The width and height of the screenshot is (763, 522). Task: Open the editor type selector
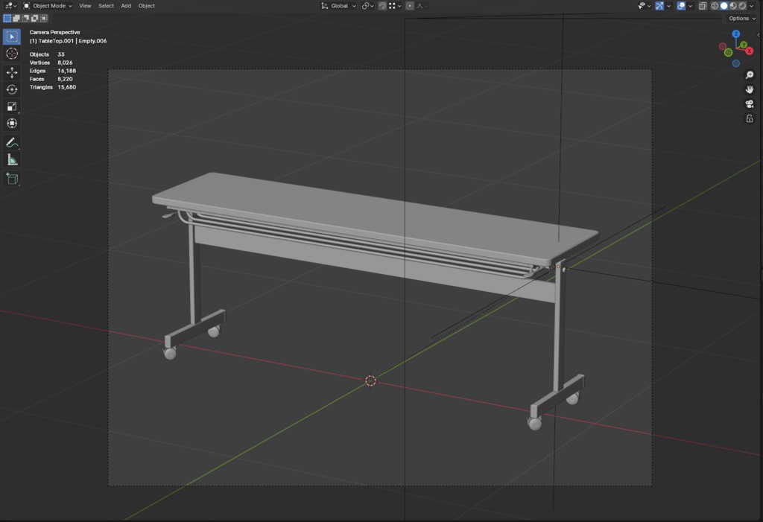10,6
